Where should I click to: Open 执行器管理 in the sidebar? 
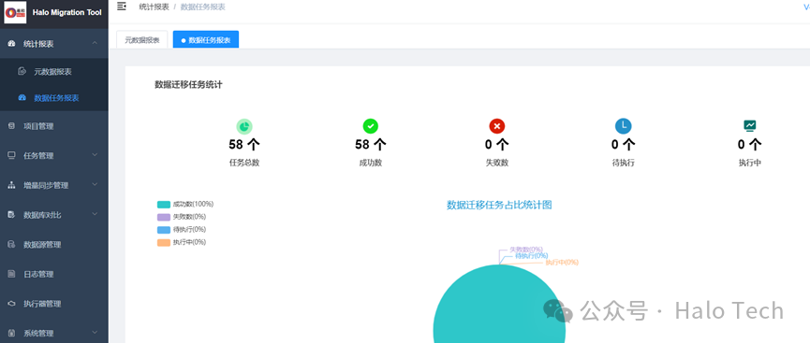pos(54,304)
